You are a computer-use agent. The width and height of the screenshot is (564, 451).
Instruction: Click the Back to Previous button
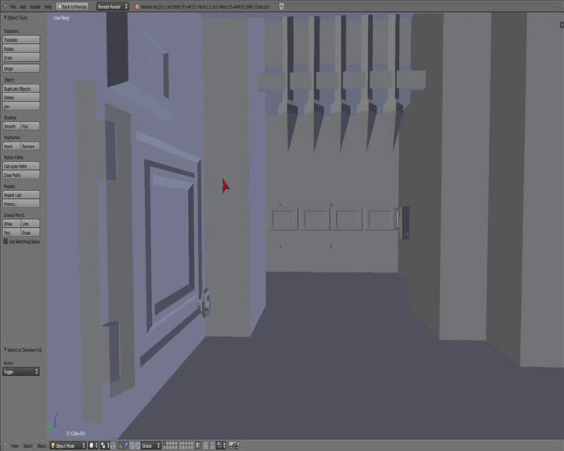(72, 6)
